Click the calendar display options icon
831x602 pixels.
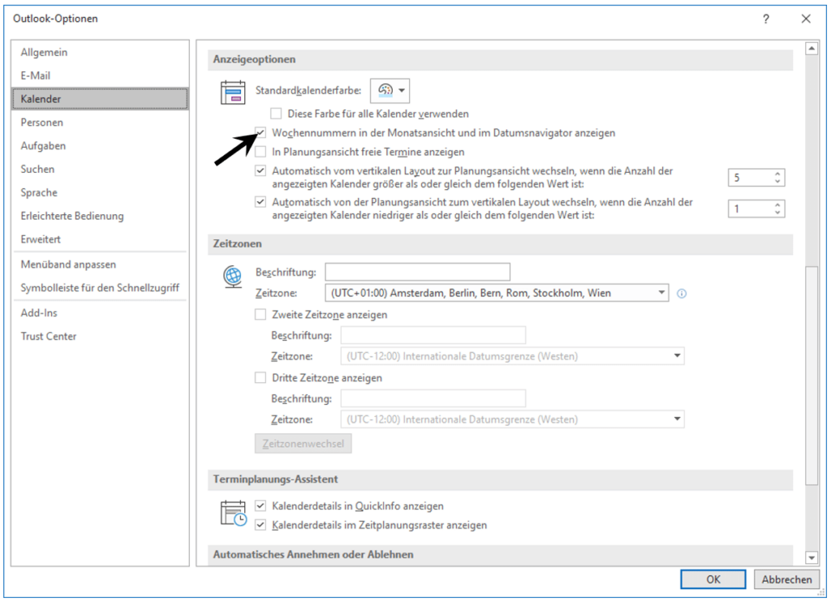(233, 92)
